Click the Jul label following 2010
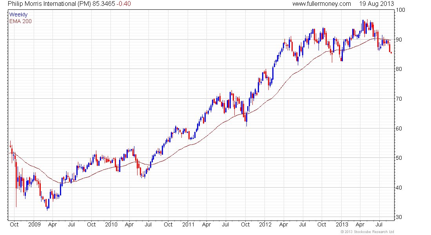The width and height of the screenshot is (431, 235). point(148,224)
